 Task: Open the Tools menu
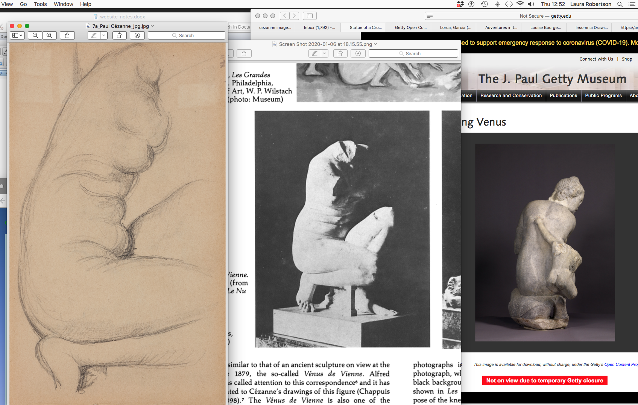click(x=41, y=4)
